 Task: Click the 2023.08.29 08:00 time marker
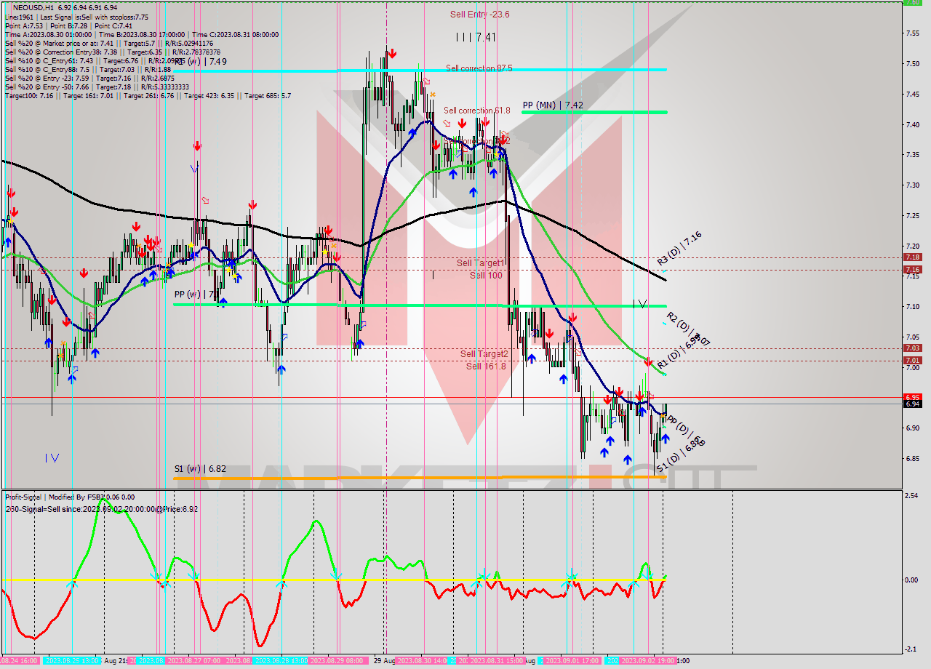tap(336, 661)
